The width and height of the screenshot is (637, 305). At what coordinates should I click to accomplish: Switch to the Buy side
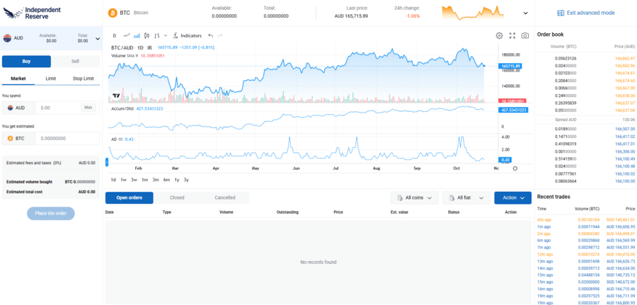(x=26, y=62)
